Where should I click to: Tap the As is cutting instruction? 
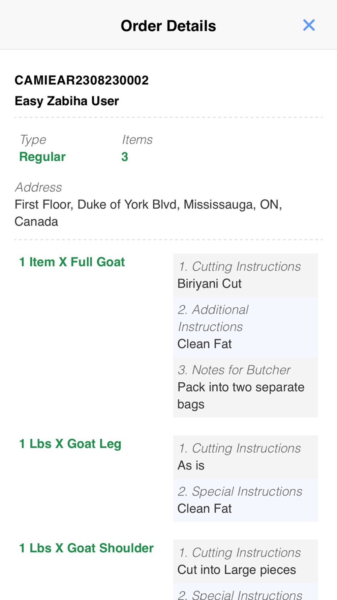(x=191, y=466)
